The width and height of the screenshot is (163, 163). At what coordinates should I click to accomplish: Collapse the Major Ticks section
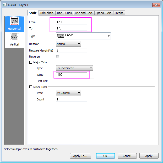pos(31,62)
